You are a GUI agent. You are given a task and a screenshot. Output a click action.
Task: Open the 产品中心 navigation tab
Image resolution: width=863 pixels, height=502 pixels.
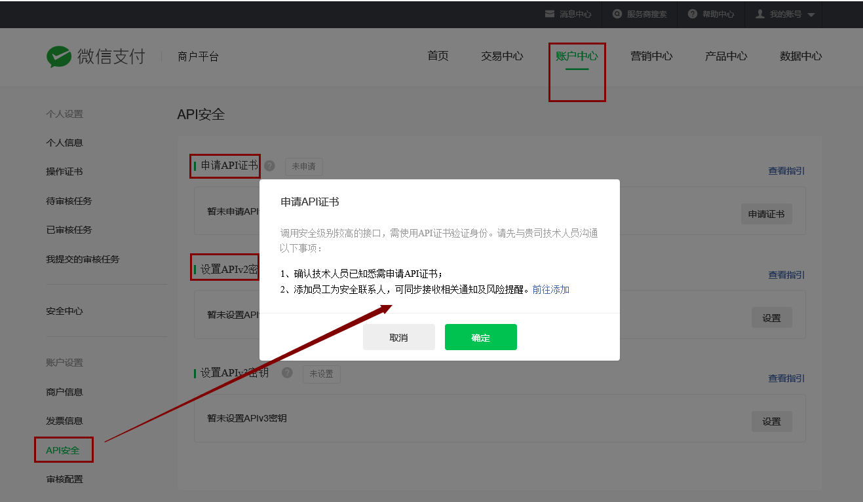click(726, 56)
